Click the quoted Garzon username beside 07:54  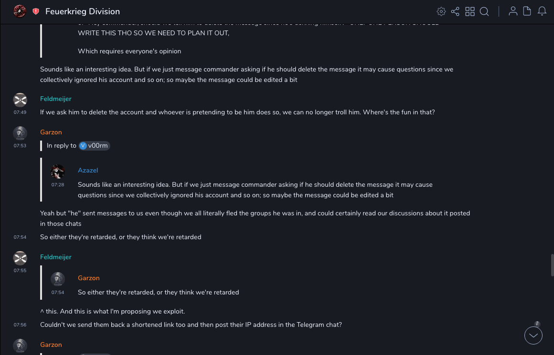pyautogui.click(x=89, y=278)
